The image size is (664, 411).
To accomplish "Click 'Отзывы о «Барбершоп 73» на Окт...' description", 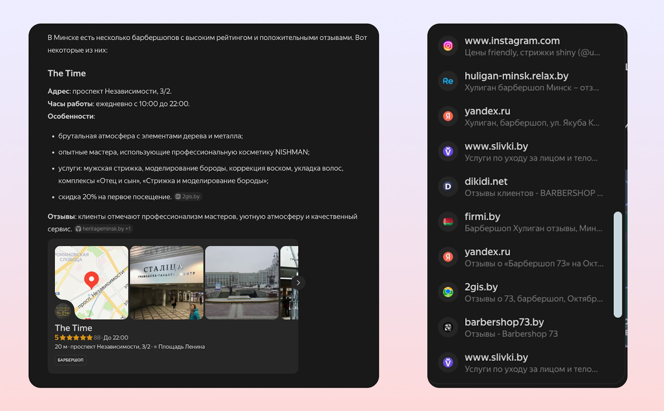I will click(x=534, y=264).
